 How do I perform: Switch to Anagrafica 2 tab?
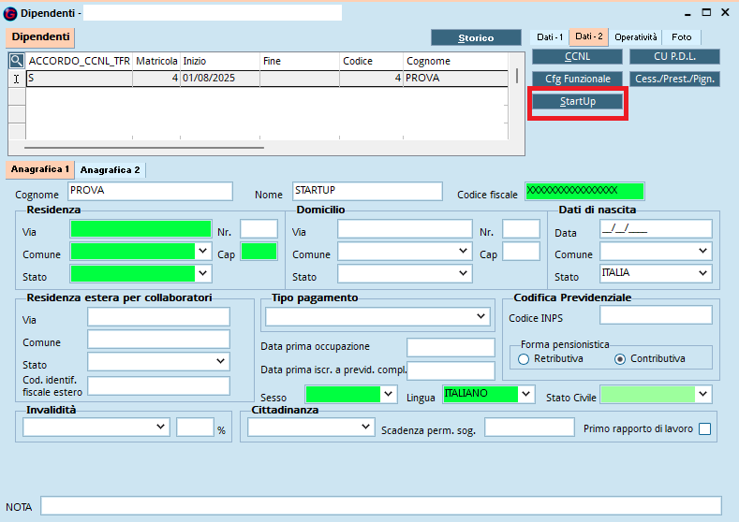110,170
